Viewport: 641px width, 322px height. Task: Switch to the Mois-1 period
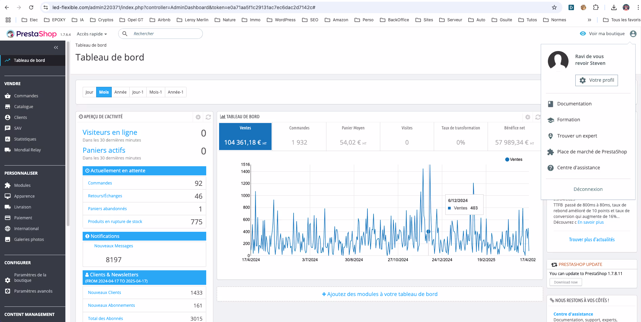[155, 92]
